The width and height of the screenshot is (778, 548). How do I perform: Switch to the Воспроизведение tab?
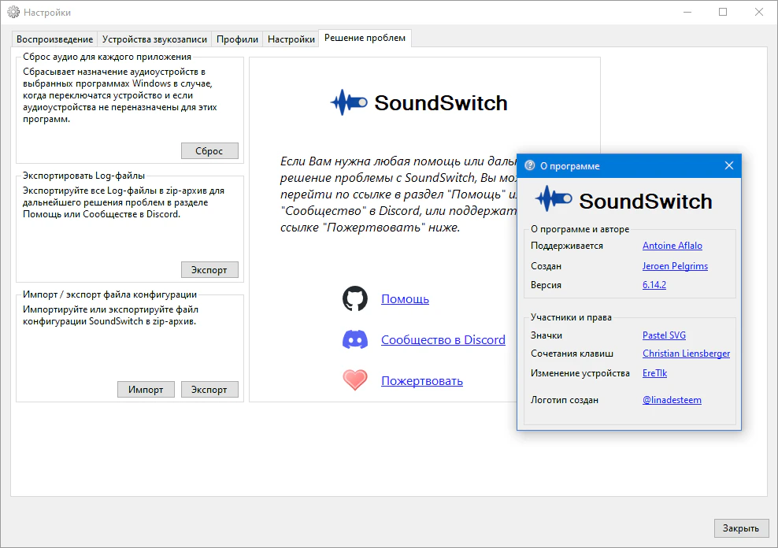pyautogui.click(x=54, y=39)
